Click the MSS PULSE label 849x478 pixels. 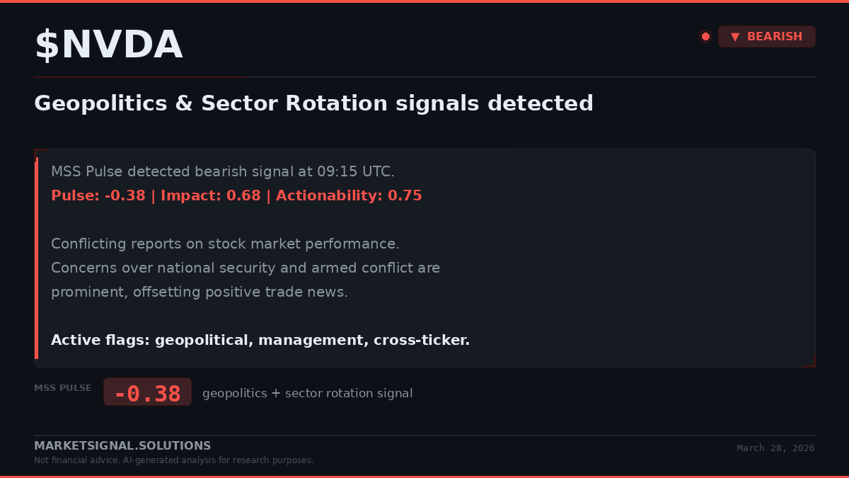pos(63,388)
